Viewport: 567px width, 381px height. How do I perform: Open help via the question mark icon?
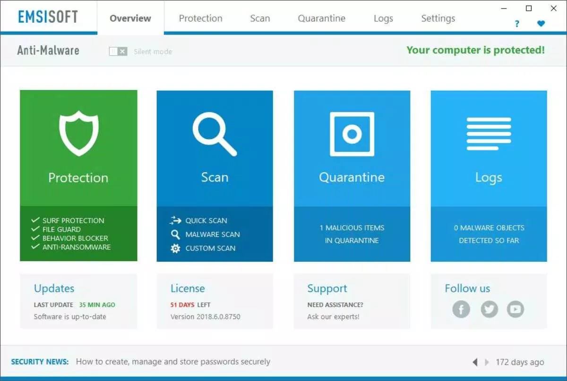[516, 23]
